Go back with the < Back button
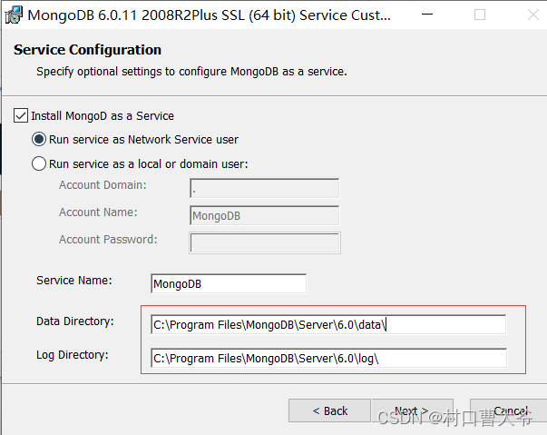Viewport: 547px width, 435px height. [x=329, y=410]
